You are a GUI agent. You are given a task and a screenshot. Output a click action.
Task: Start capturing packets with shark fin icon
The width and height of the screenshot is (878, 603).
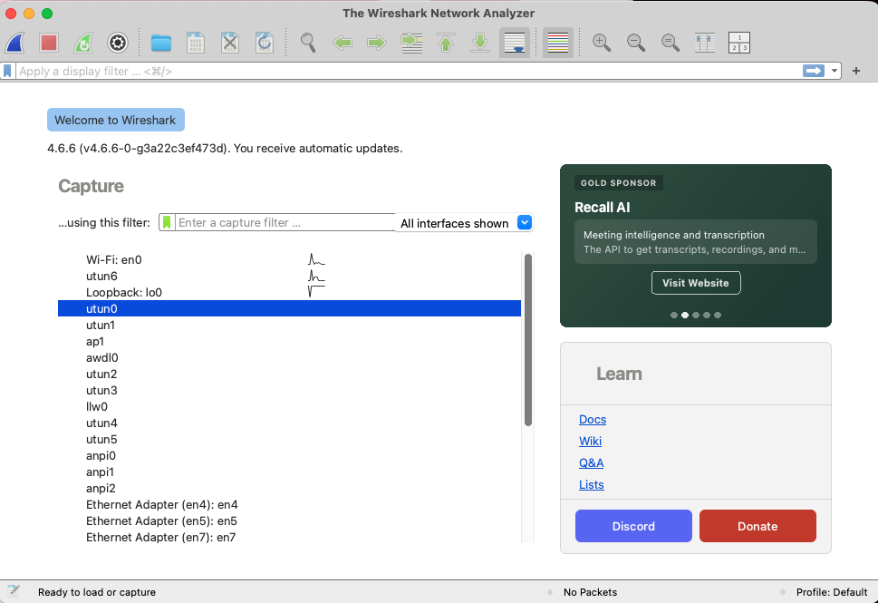point(15,43)
